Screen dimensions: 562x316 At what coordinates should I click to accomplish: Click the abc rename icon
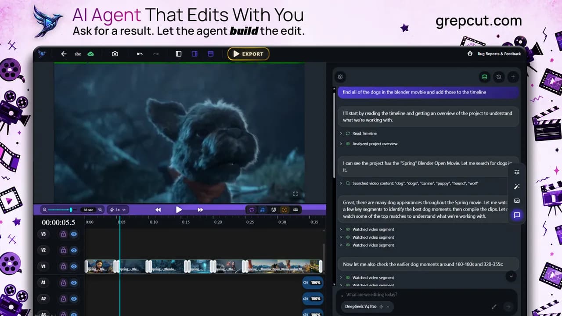pyautogui.click(x=78, y=54)
